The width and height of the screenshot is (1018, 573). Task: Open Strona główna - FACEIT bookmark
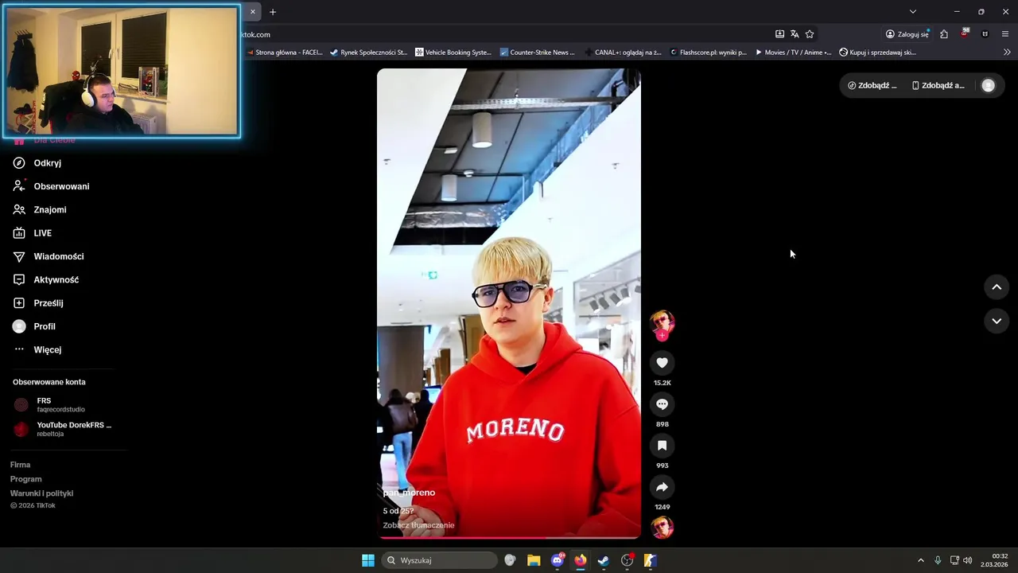point(284,53)
